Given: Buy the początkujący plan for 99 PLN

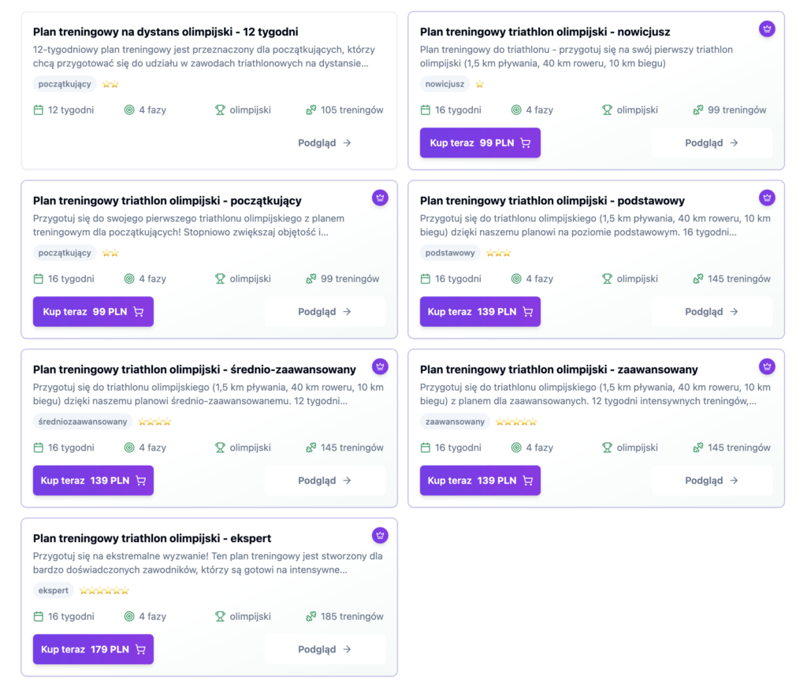Looking at the screenshot, I should (93, 312).
